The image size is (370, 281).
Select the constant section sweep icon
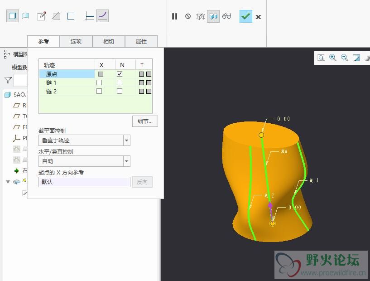pos(89,16)
